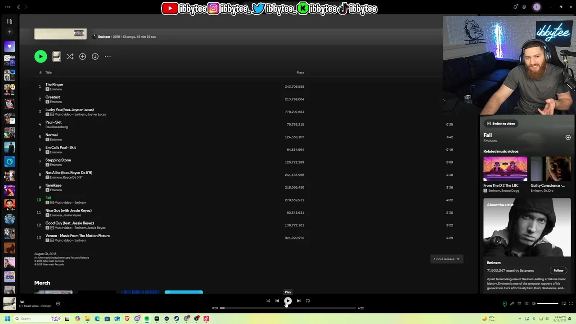Select currently playing track Fall in the list

point(48,198)
